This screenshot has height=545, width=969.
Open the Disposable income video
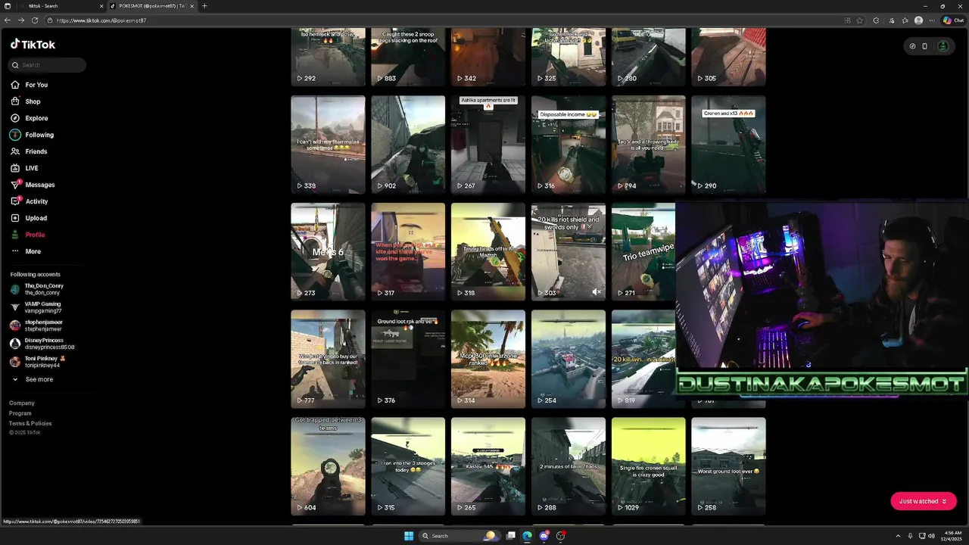tap(569, 145)
